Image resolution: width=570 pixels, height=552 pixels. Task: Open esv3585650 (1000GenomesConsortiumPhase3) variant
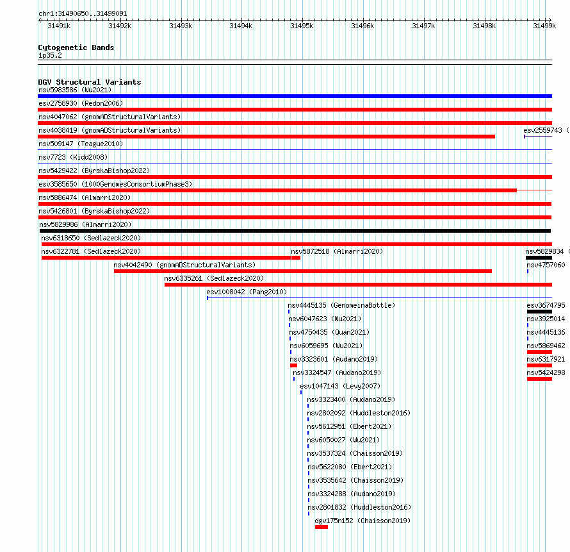point(115,184)
